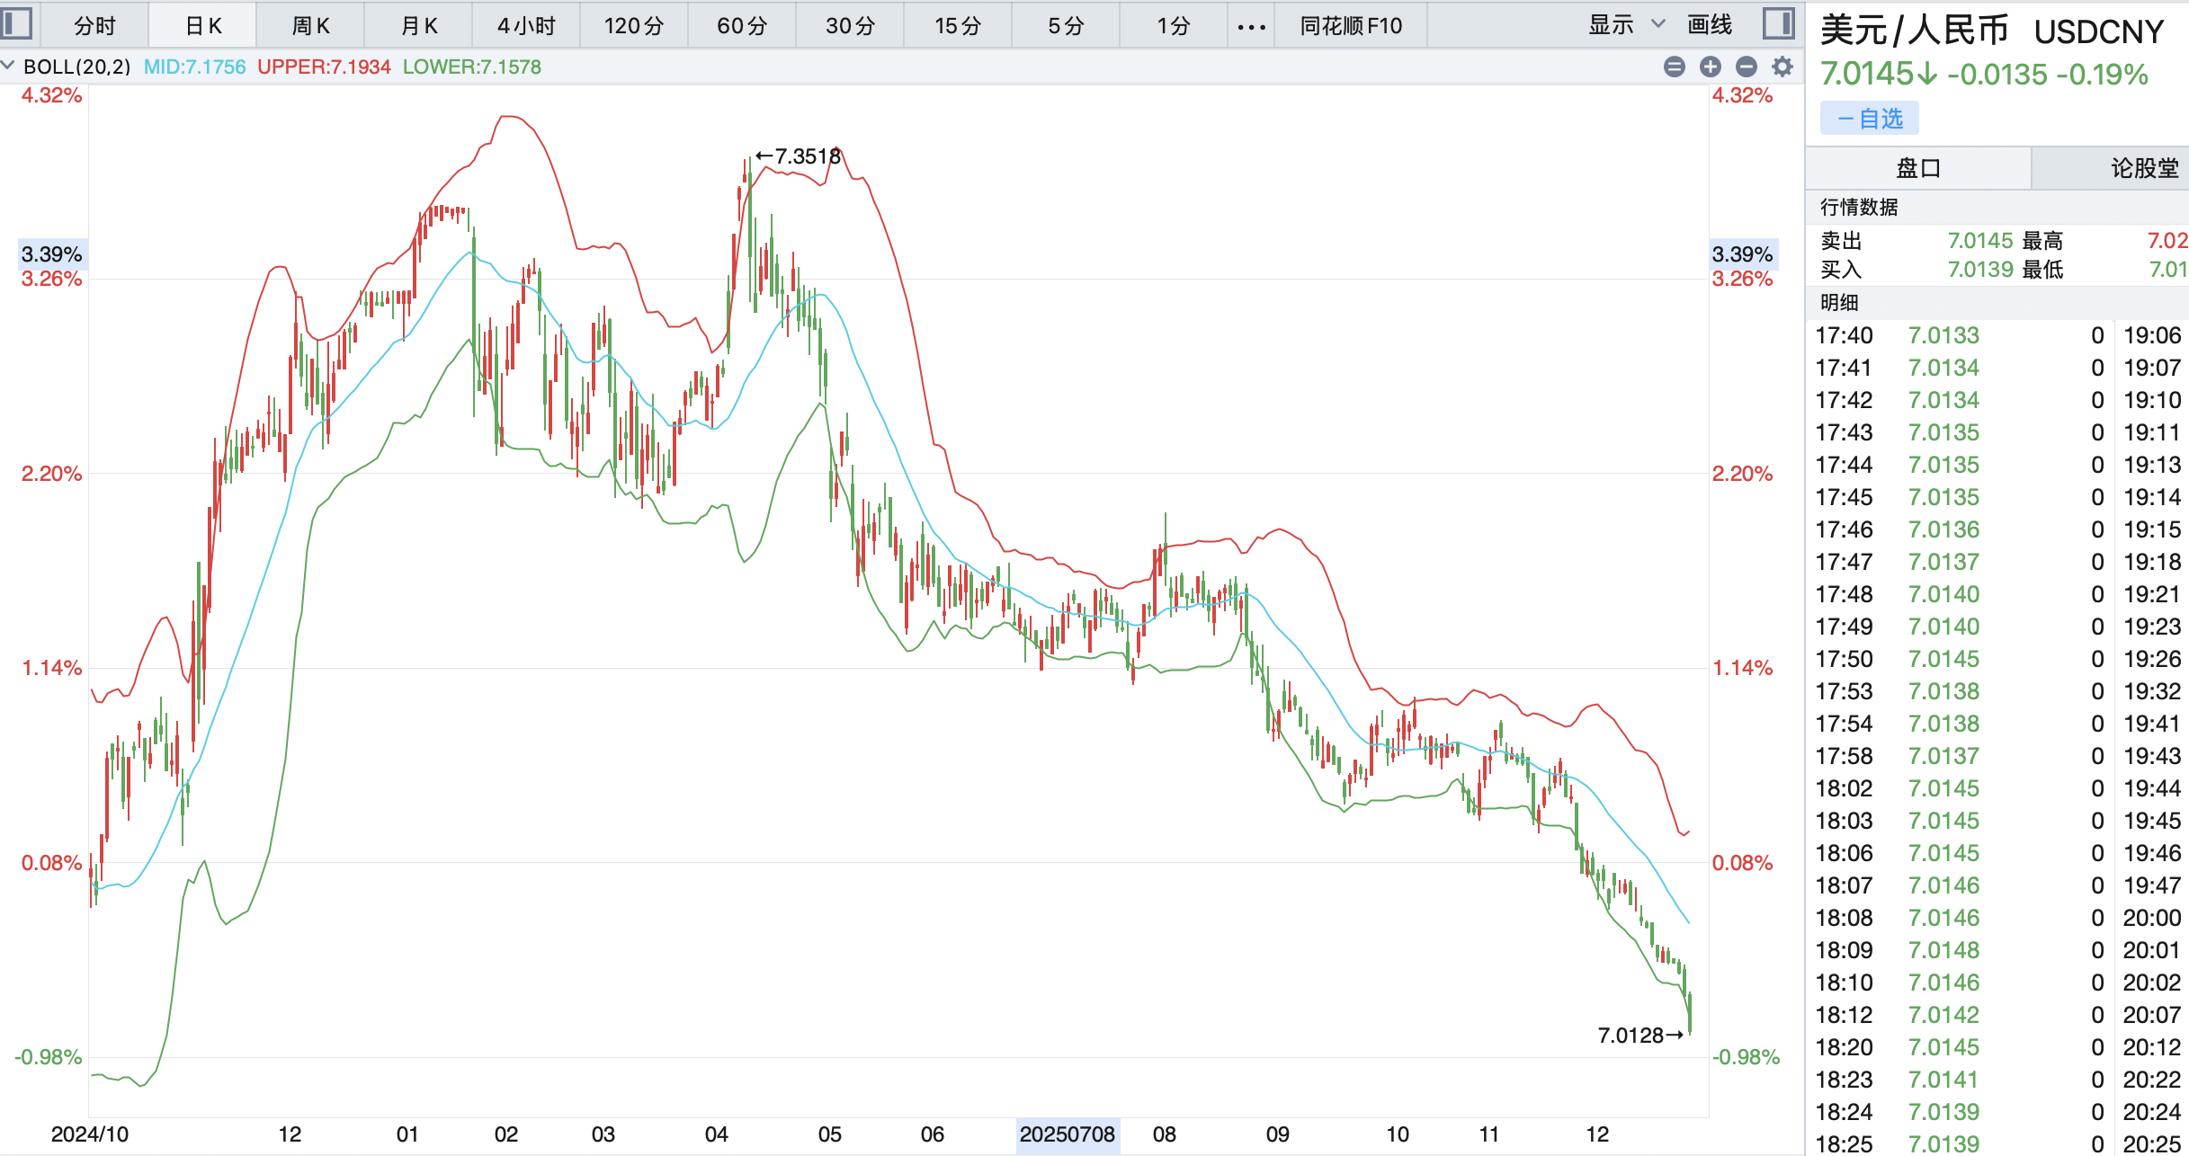The height and width of the screenshot is (1156, 2189).
Task: Expand the 显示 dropdown arrow
Action: (x=1658, y=24)
